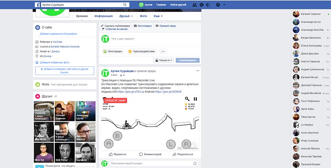Click Артем Суровцев name on the post
This screenshot has width=331, height=168.
tap(122, 71)
